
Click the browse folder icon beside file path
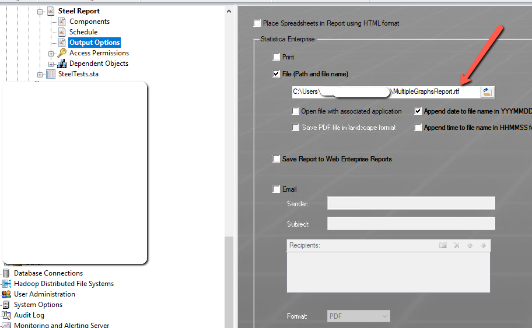click(x=487, y=92)
